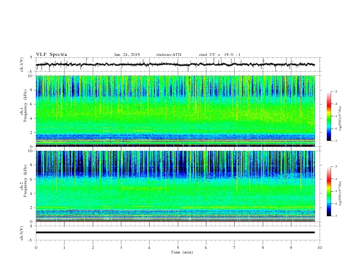This screenshot has width=360, height=278.
Task: Click the '-7' value on ch.2 colorbar
Action: point(335,216)
